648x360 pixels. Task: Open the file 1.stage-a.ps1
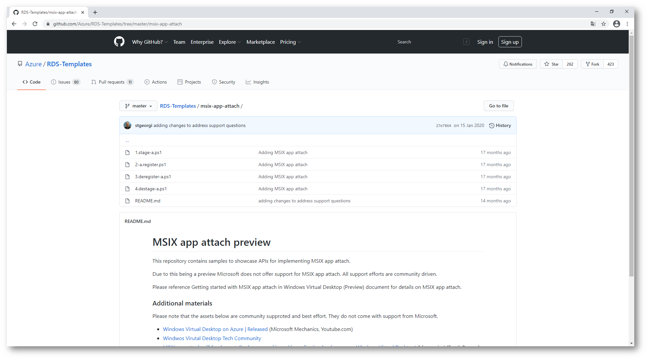click(x=148, y=152)
